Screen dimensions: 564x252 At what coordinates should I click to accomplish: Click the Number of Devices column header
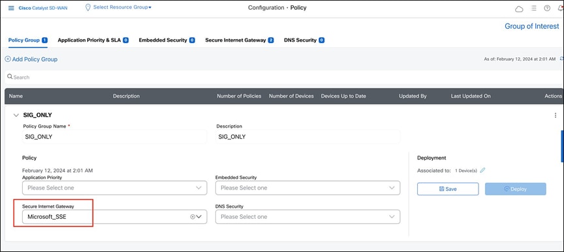coord(291,96)
